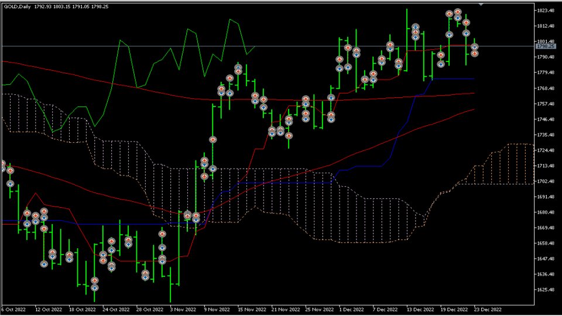
Task: Click the 1 Dec 2022 date label
Action: (x=351, y=310)
